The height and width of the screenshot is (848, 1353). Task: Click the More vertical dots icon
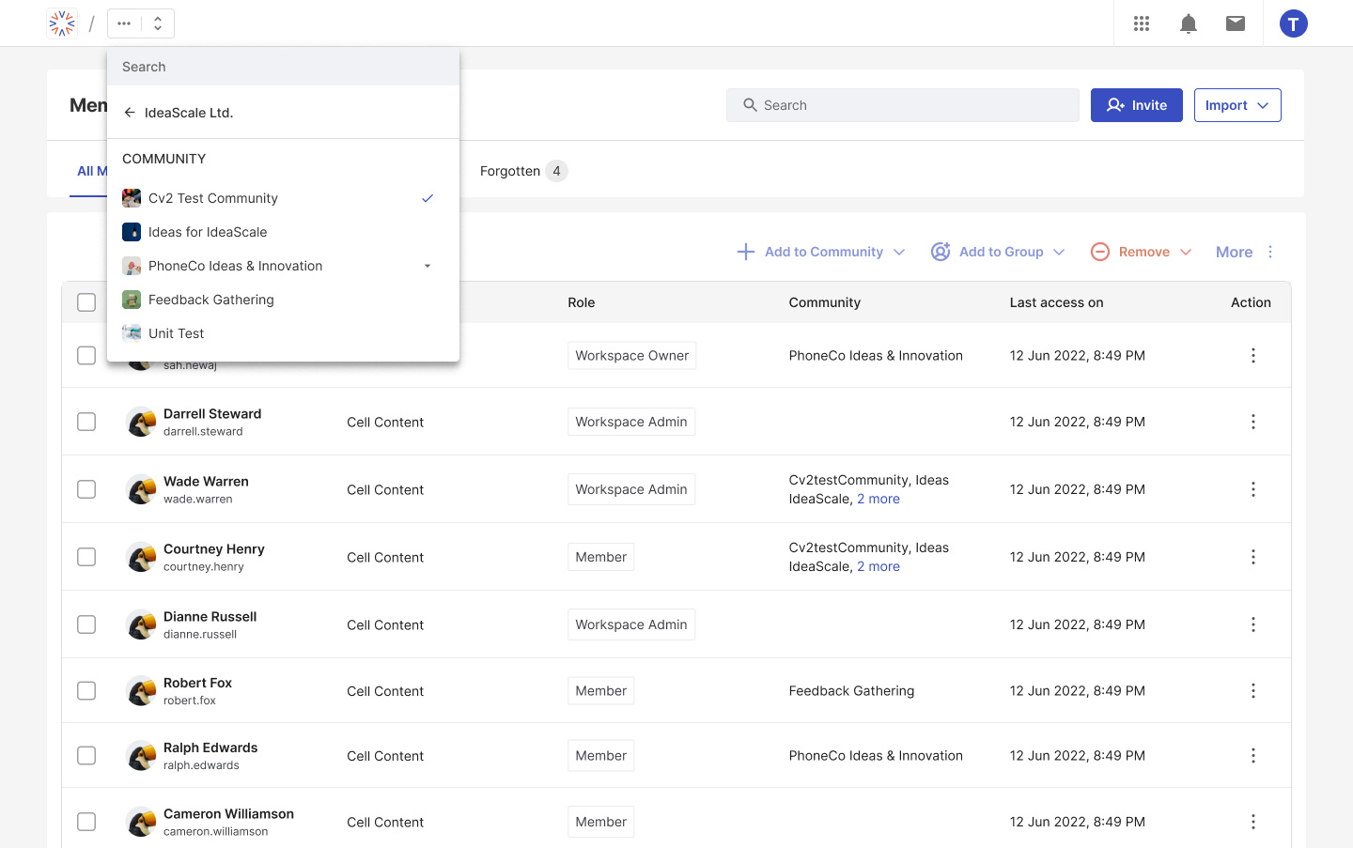point(1270,252)
